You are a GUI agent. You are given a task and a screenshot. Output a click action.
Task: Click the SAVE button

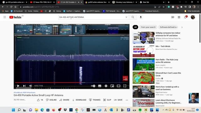click(x=118, y=100)
